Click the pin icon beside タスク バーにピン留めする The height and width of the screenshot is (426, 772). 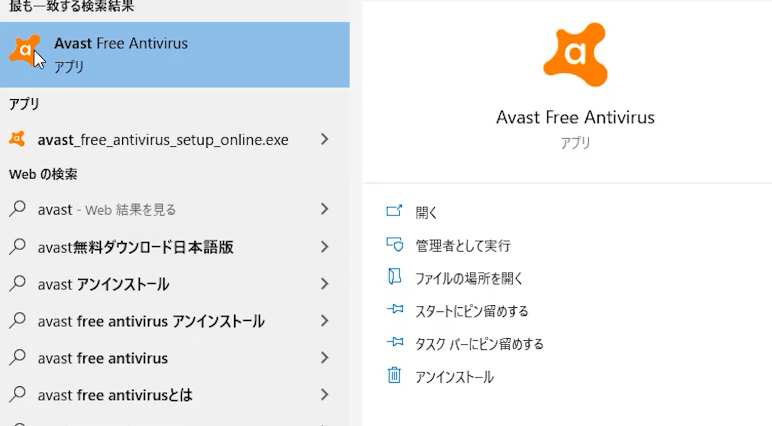coord(395,342)
